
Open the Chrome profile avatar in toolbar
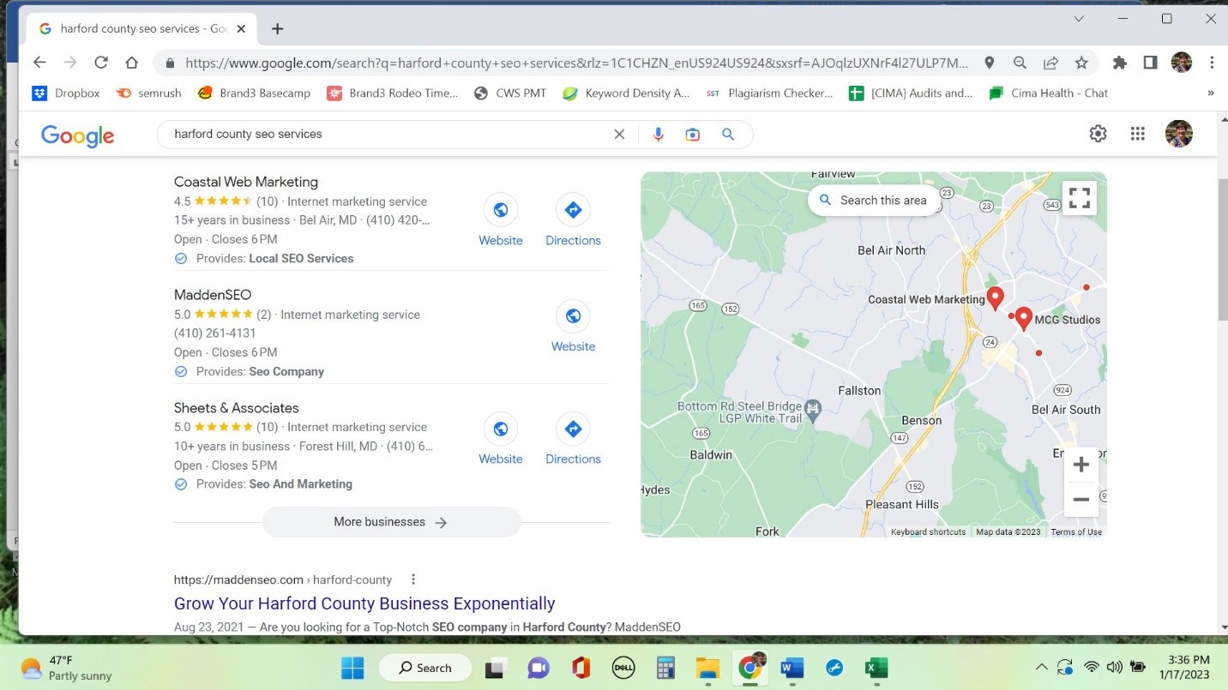click(1181, 63)
